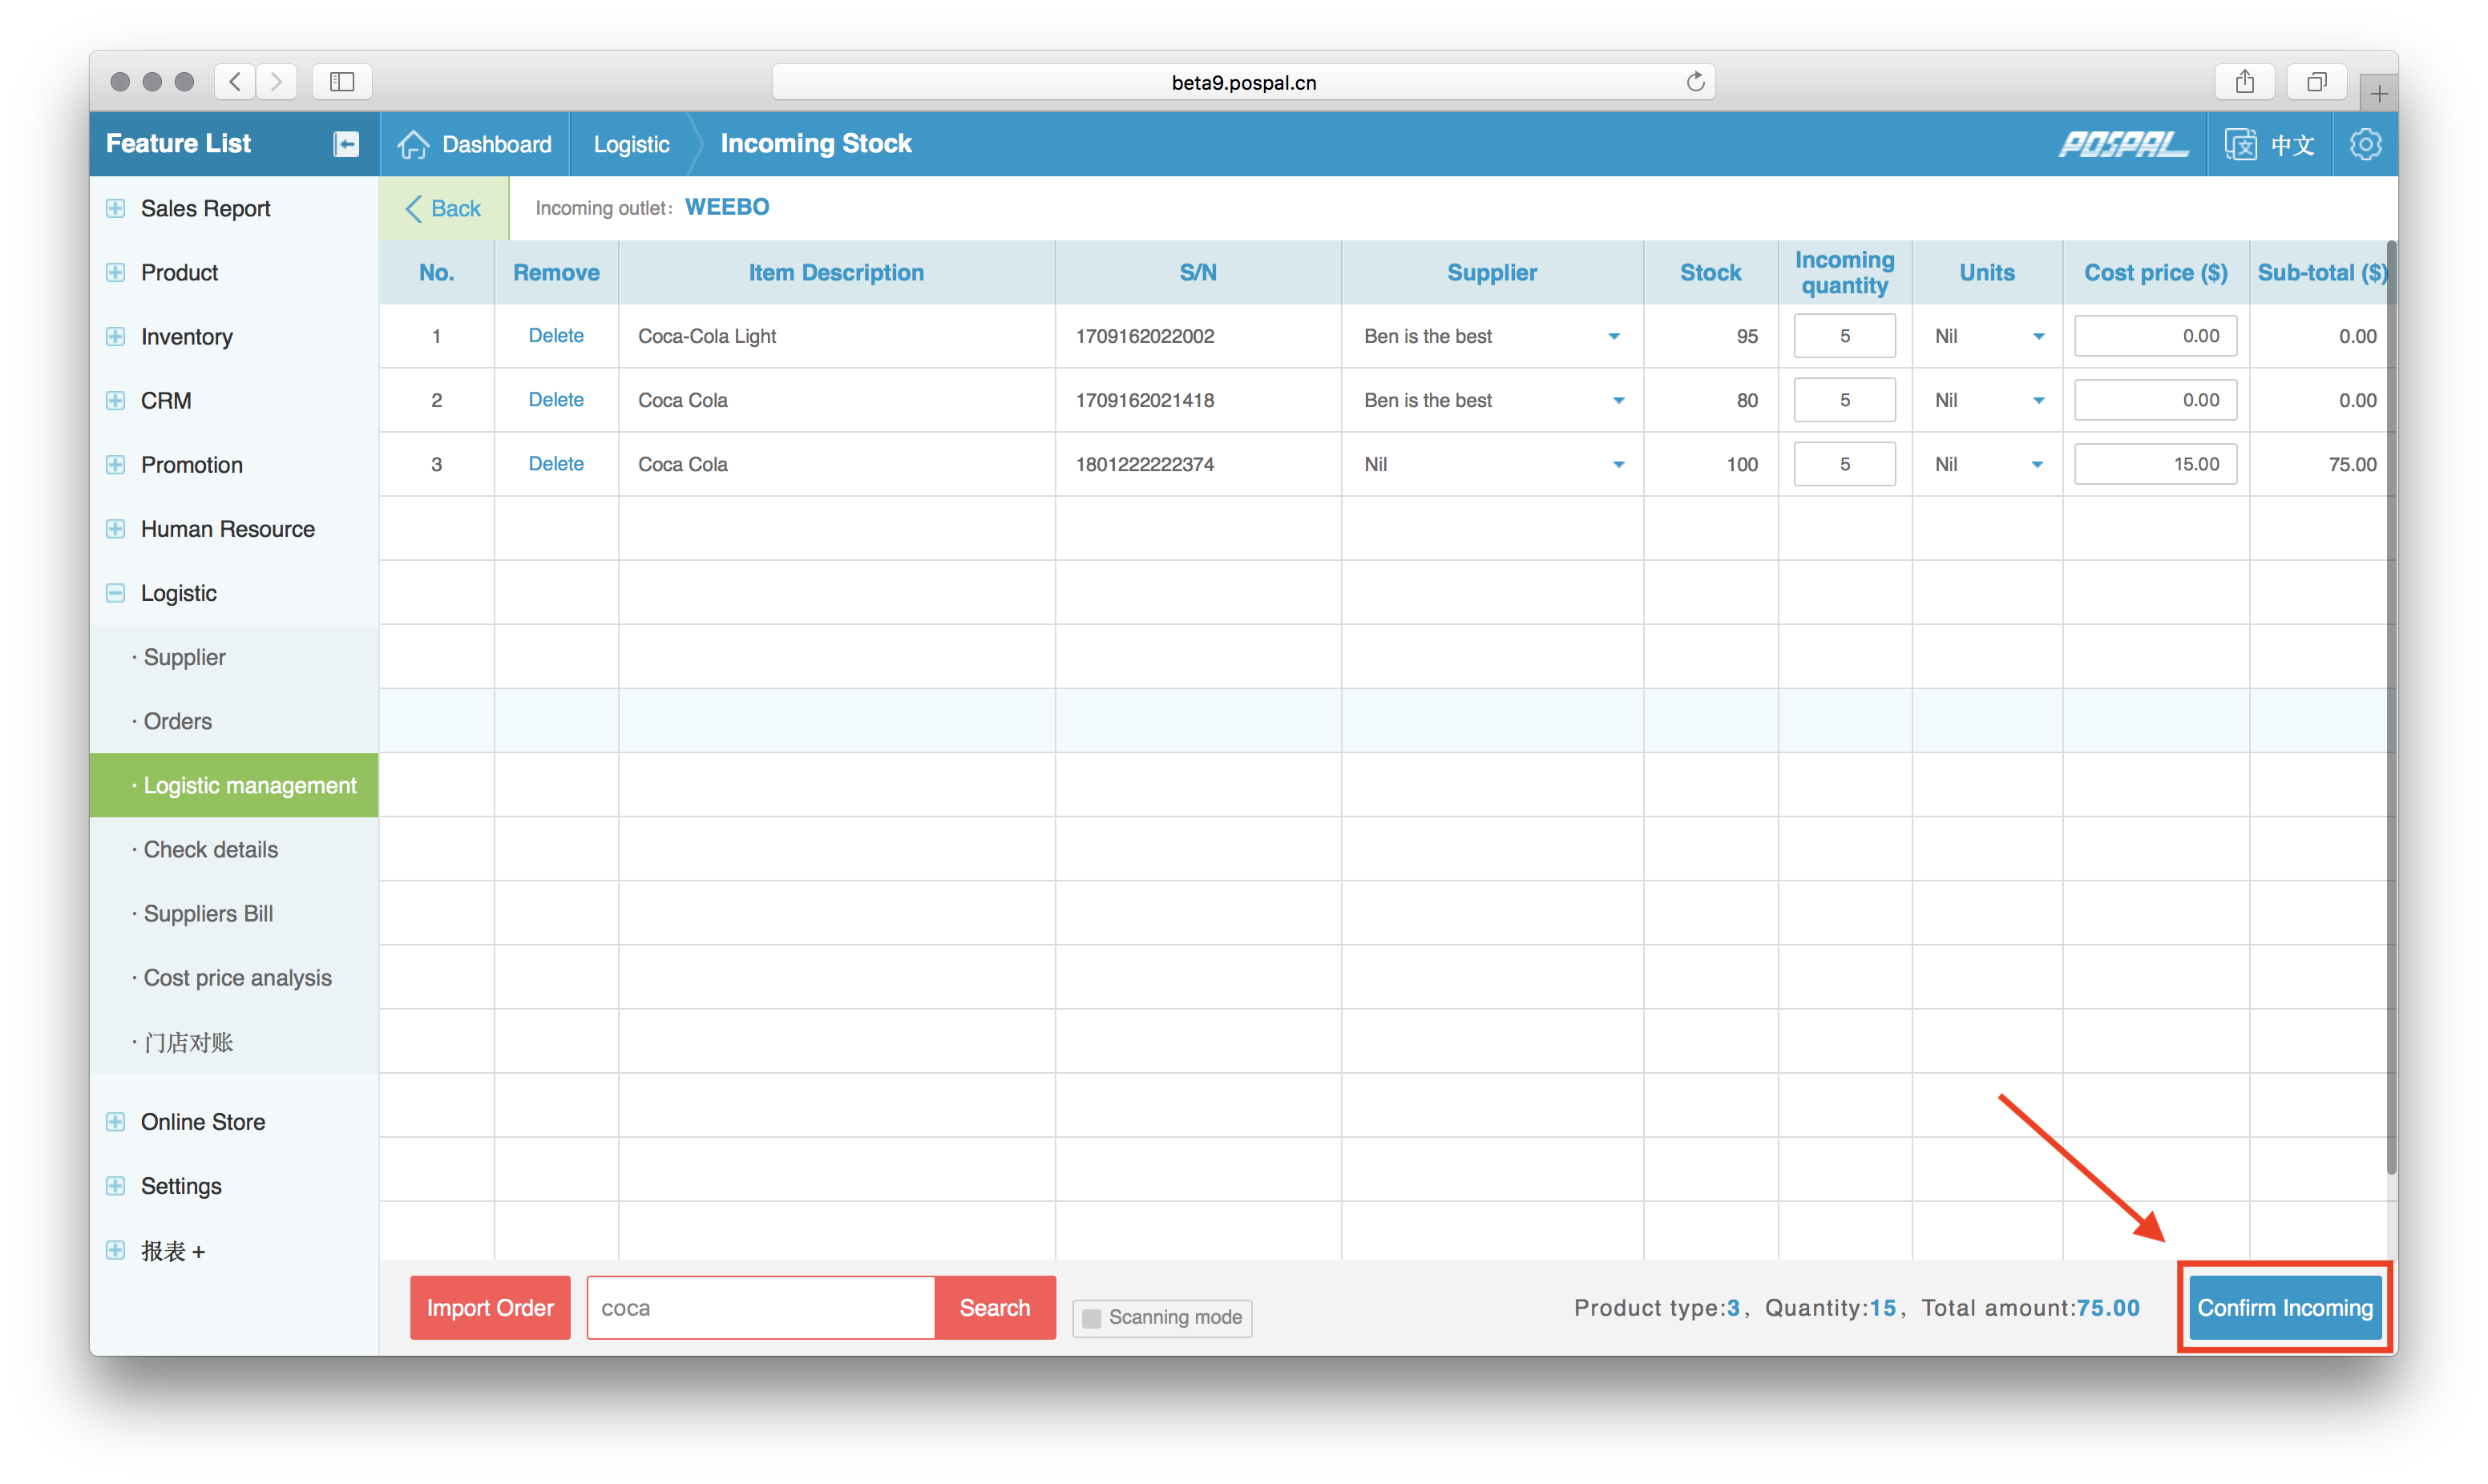Click the Dashboard home icon

click(x=413, y=144)
